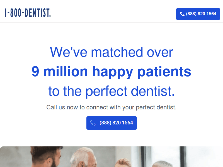This screenshot has width=223, height=167.
Task: Click the photo of patients at the bottom
Action: (x=111, y=156)
